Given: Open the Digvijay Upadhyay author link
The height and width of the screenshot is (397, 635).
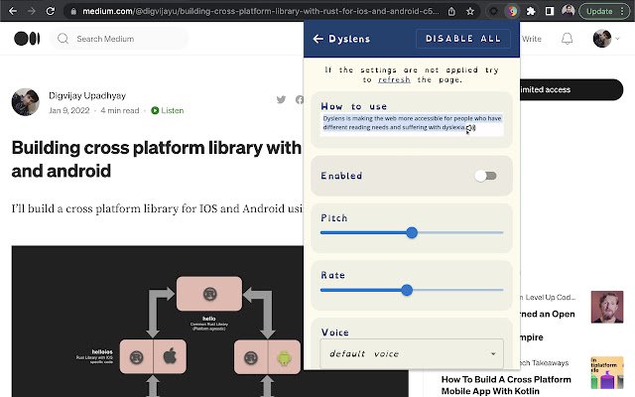Looking at the screenshot, I should click(87, 95).
